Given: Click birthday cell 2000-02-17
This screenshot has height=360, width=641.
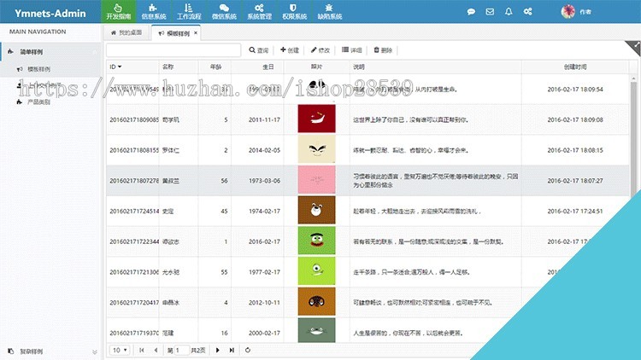Looking at the screenshot, I should (264, 333).
